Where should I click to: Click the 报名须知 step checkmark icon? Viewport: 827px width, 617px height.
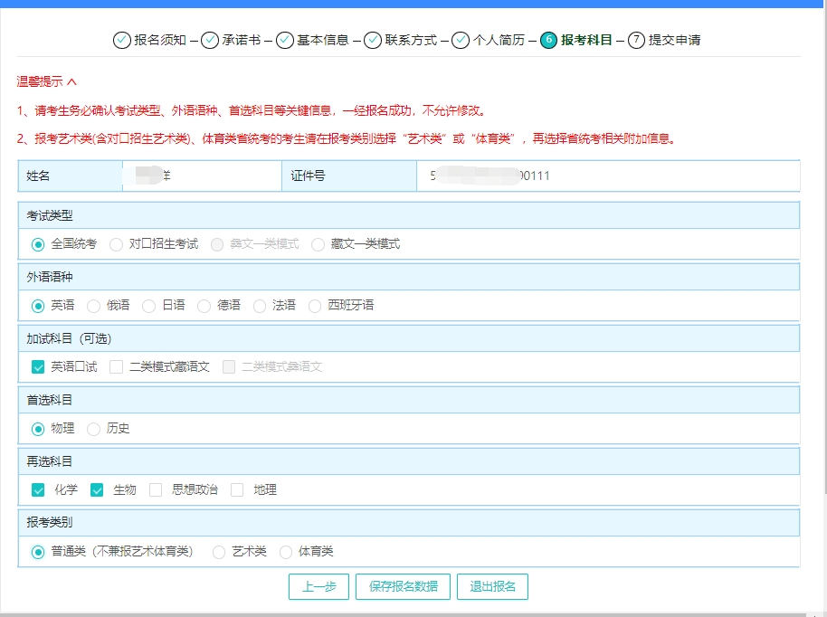click(x=120, y=40)
